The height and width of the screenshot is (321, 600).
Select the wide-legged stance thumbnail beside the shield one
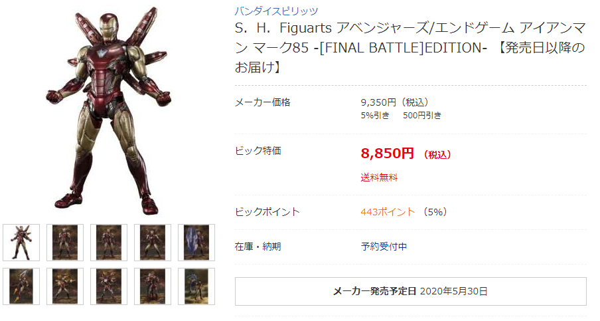coord(153,243)
